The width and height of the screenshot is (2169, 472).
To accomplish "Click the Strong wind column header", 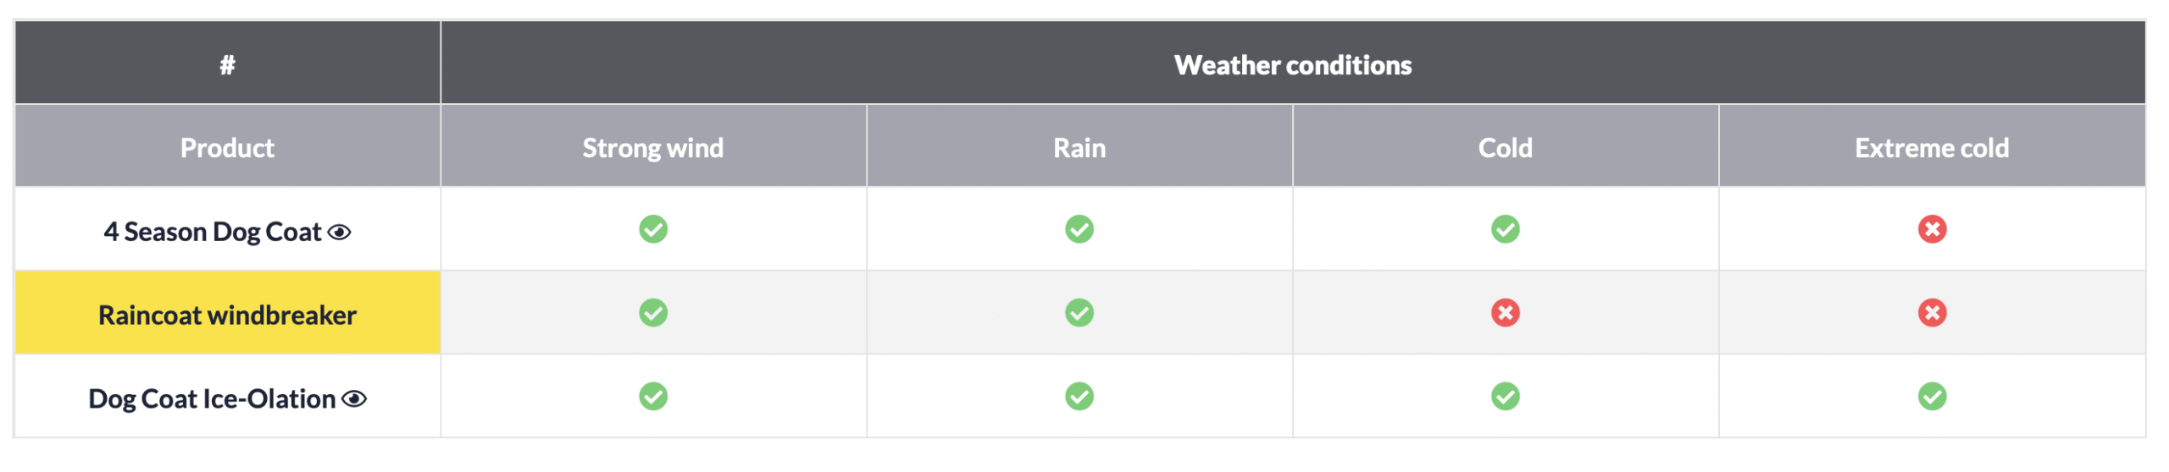I will point(653,148).
